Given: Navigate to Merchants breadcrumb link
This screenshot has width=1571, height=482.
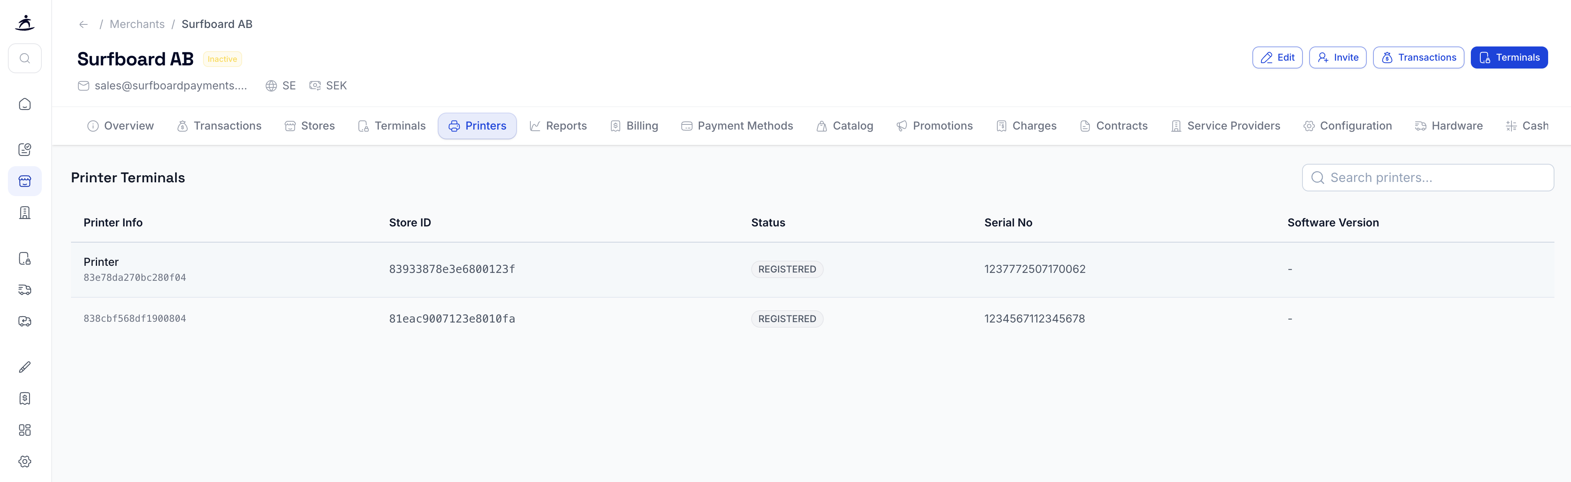Looking at the screenshot, I should click(x=137, y=24).
